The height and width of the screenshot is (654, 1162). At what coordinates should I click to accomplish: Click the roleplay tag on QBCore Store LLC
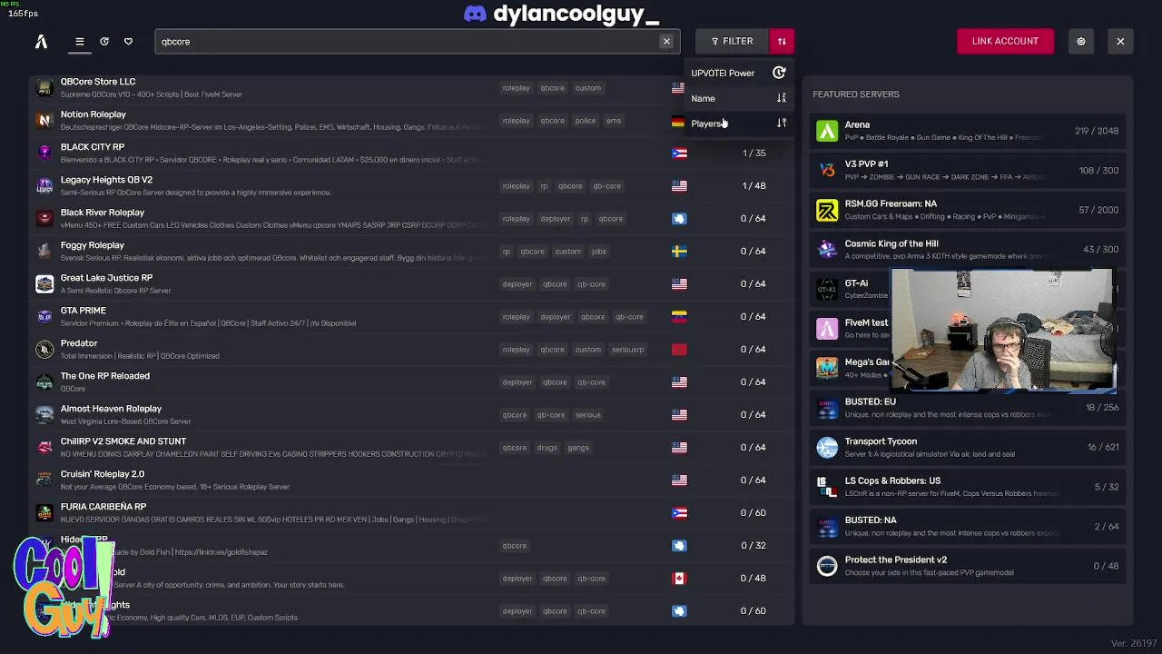516,88
